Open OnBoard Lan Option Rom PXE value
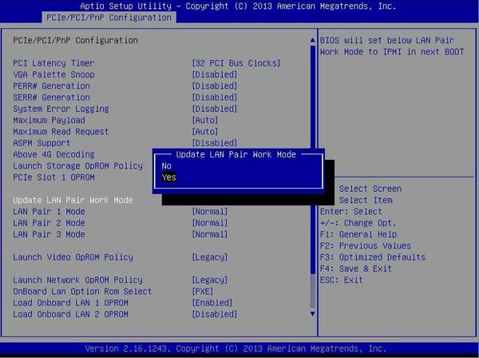479x358 pixels. tap(202, 292)
